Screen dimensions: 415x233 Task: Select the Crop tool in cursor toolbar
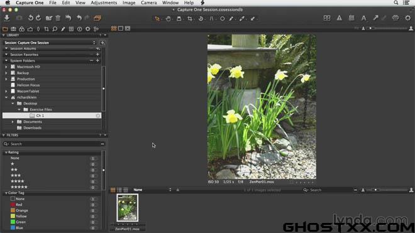coord(190,19)
